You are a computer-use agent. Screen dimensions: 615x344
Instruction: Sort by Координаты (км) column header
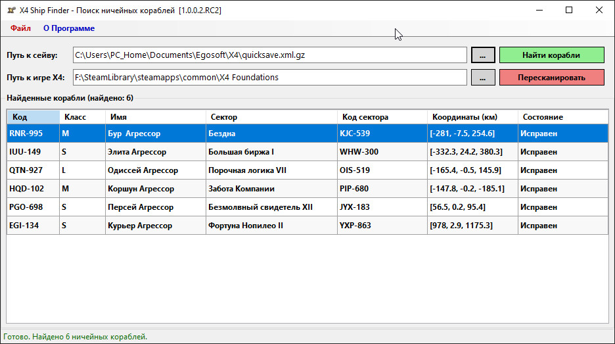tap(472, 117)
